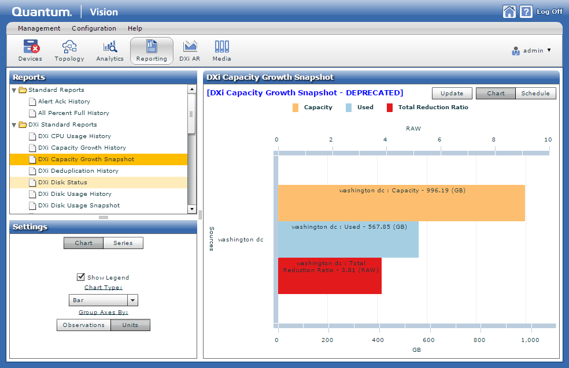Open the Alert Ack History report
The width and height of the screenshot is (569, 368).
[64, 102]
